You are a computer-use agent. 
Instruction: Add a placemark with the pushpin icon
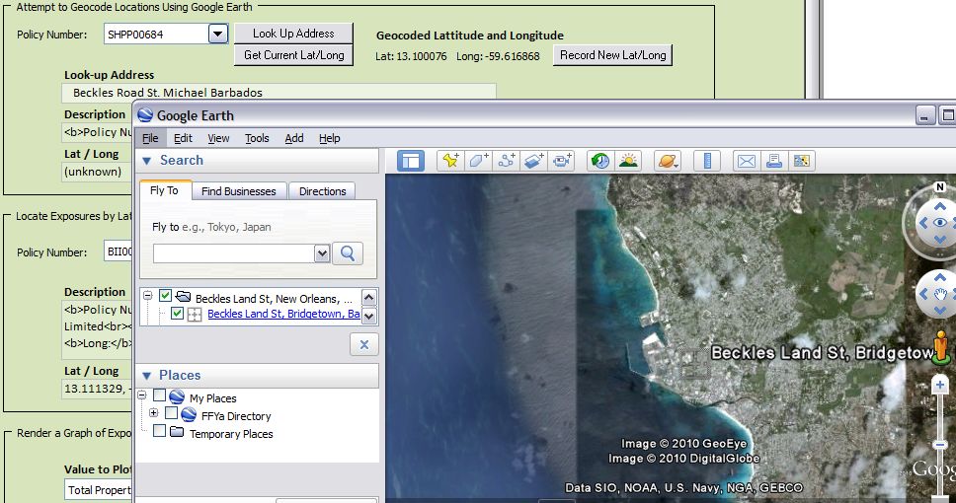(x=450, y=161)
